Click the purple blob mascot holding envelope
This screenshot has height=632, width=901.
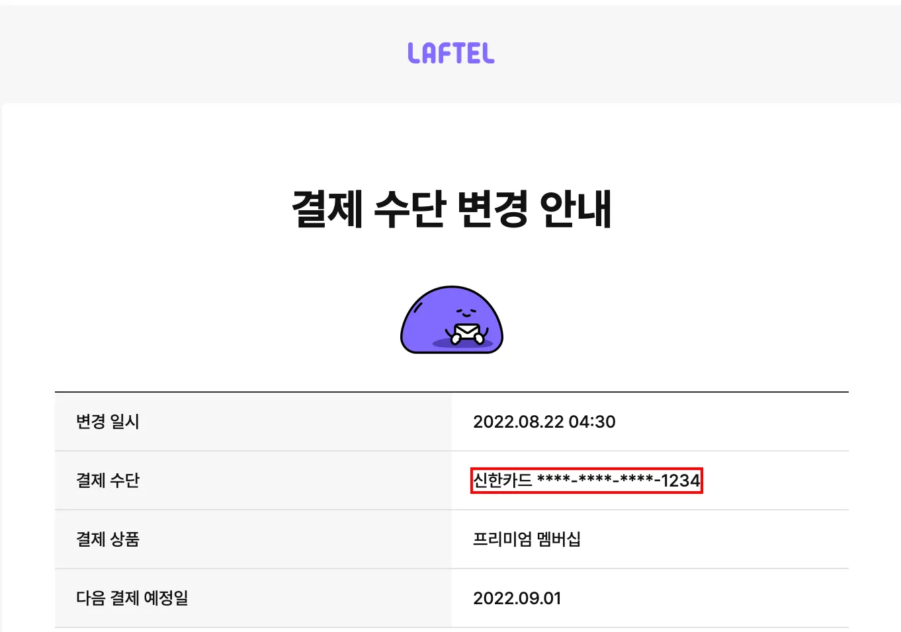point(452,320)
